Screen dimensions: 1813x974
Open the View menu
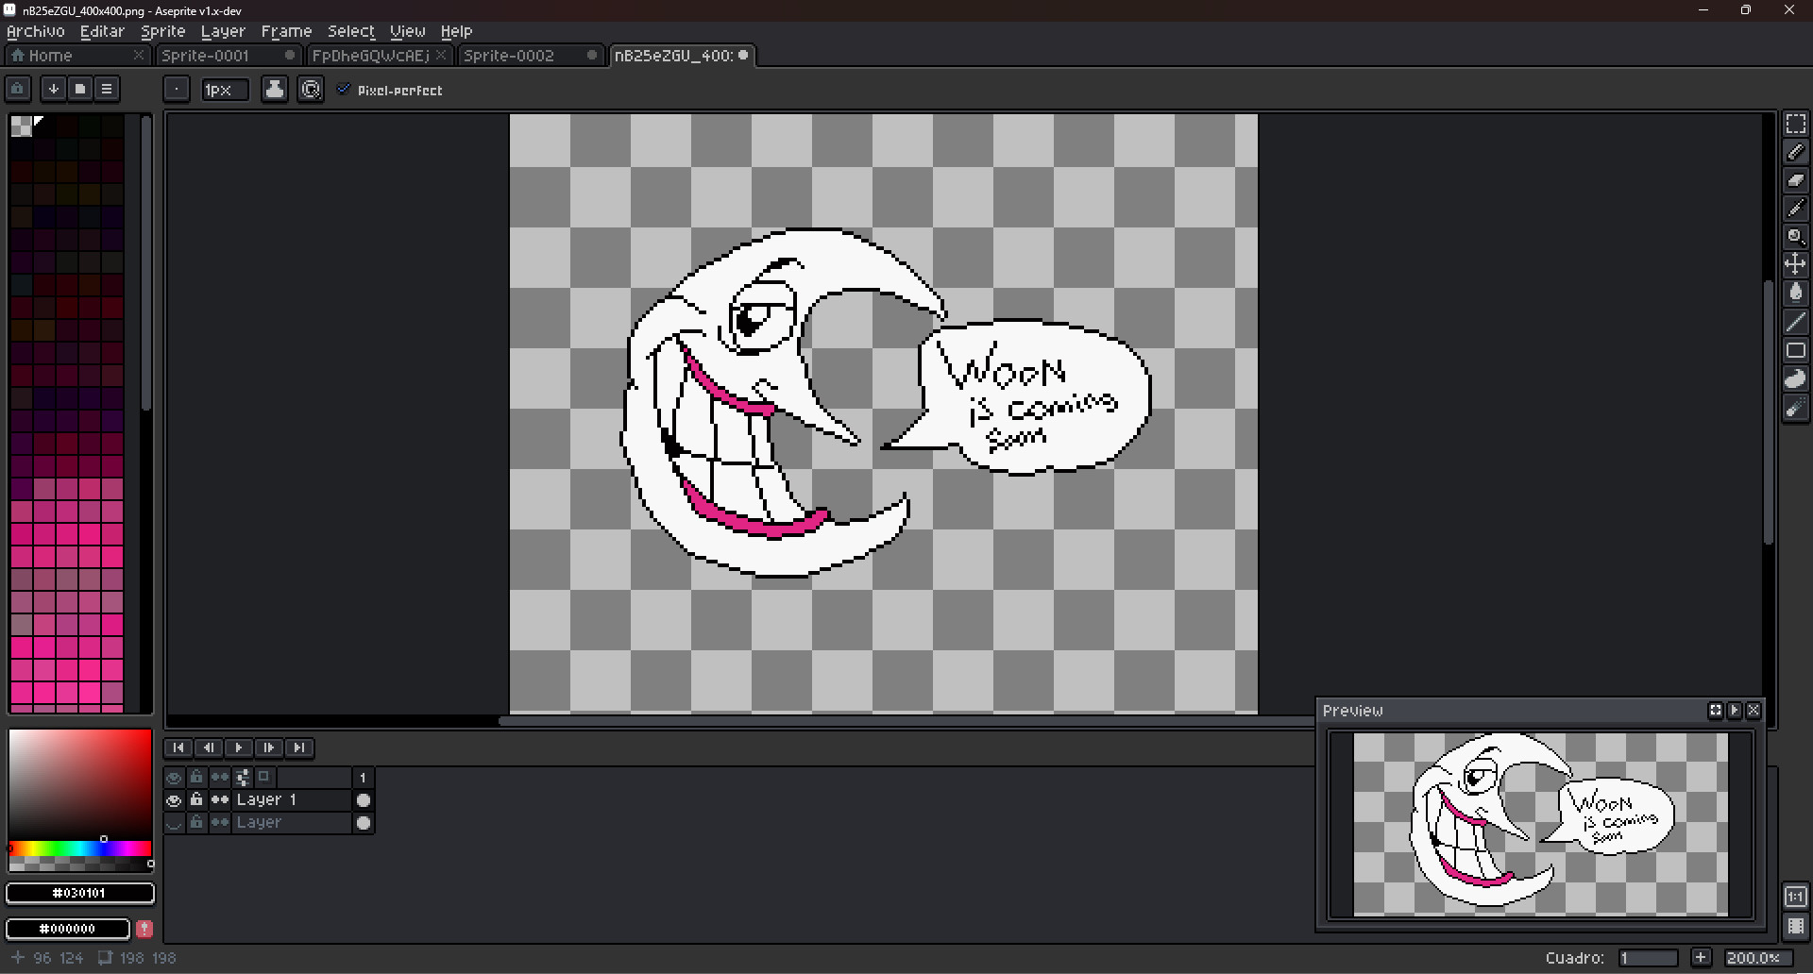pyautogui.click(x=408, y=31)
